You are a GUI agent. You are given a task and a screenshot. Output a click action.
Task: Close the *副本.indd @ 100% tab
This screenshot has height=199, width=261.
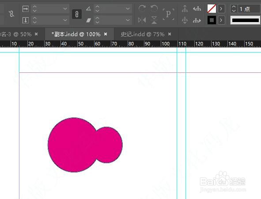106,34
